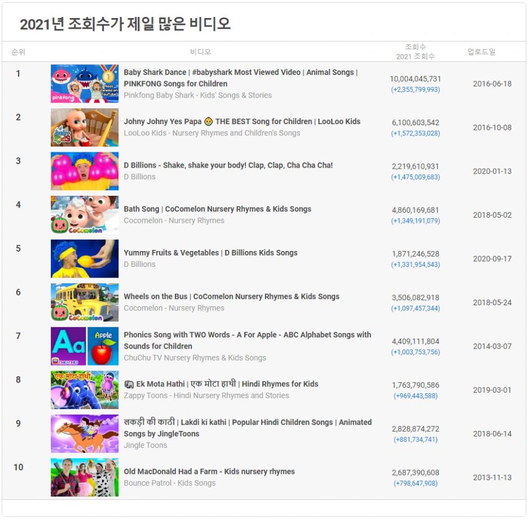528x519 pixels.
Task: Open the Lakdi ki kathi thumbnail
Action: (x=85, y=434)
